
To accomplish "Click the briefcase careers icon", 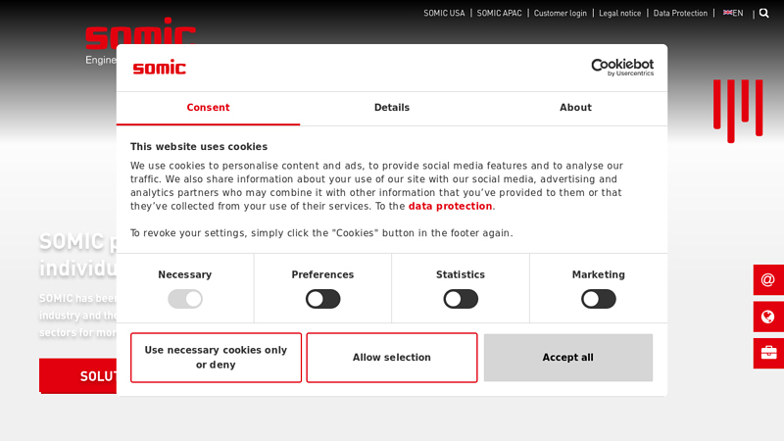I will click(767, 353).
